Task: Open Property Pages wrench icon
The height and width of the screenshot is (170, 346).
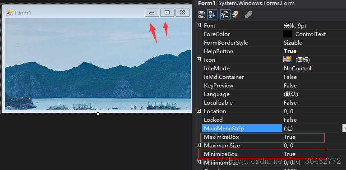Action: 249,14
